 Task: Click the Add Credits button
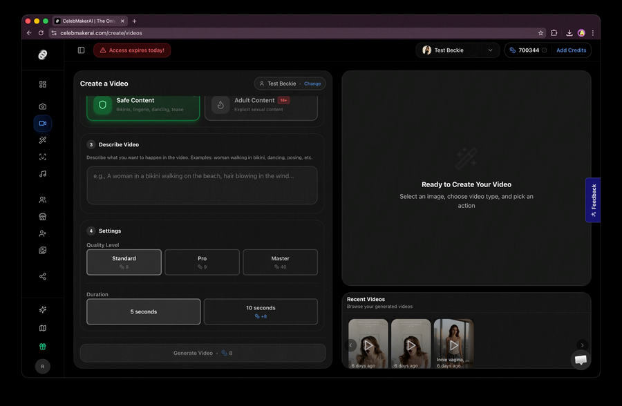(x=571, y=50)
